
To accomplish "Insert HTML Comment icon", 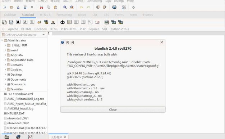I will (x=90, y=22).
